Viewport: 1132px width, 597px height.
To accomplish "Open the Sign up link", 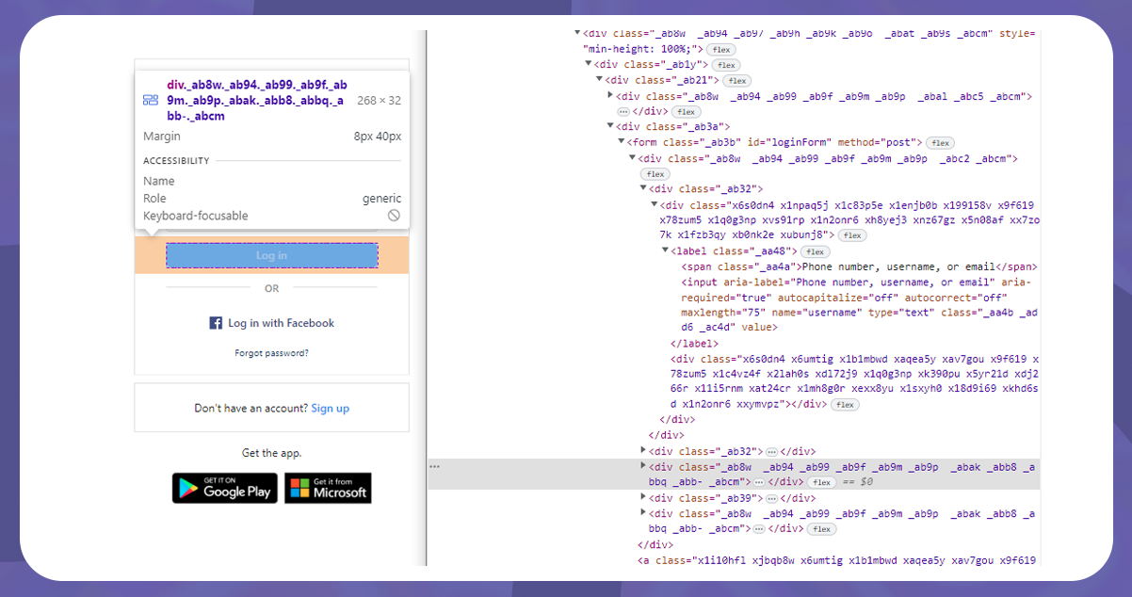I will point(330,408).
